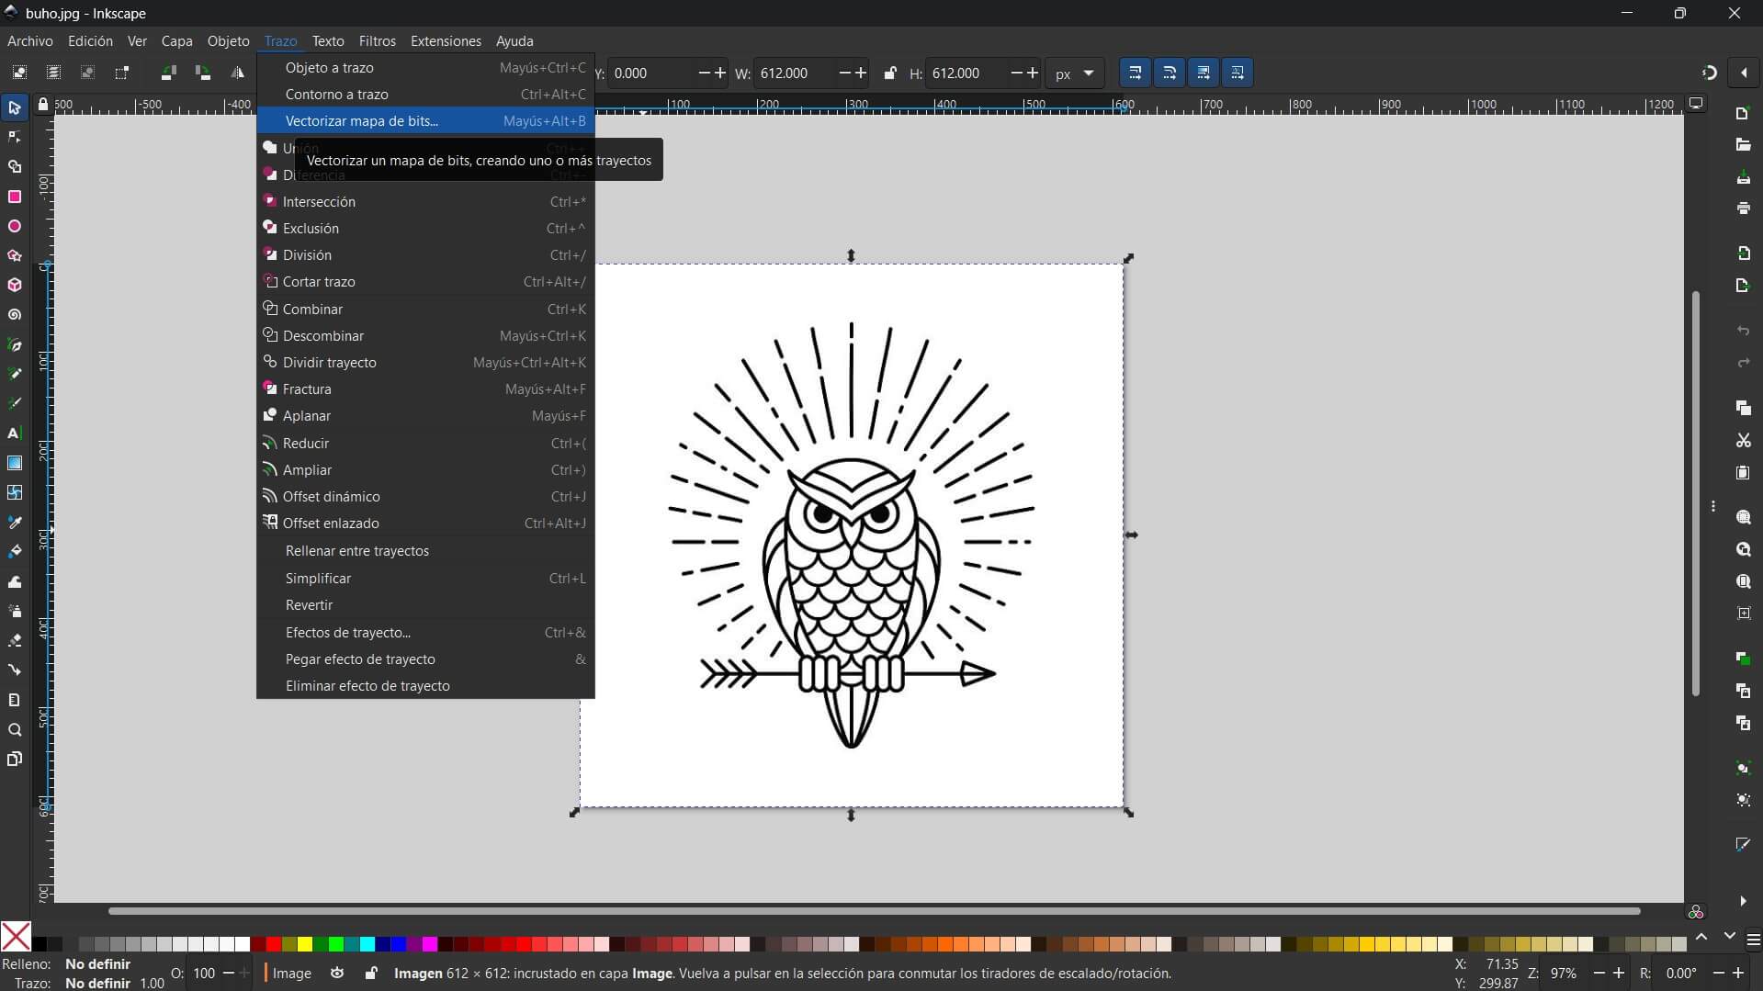The height and width of the screenshot is (991, 1763).
Task: Open the px units dropdown
Action: [x=1074, y=73]
